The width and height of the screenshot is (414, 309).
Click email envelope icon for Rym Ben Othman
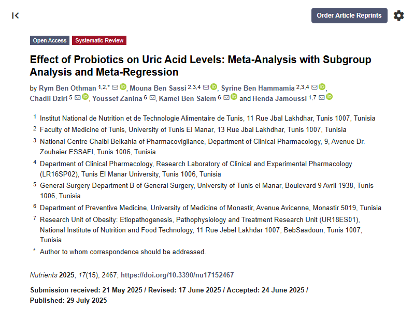click(x=115, y=87)
